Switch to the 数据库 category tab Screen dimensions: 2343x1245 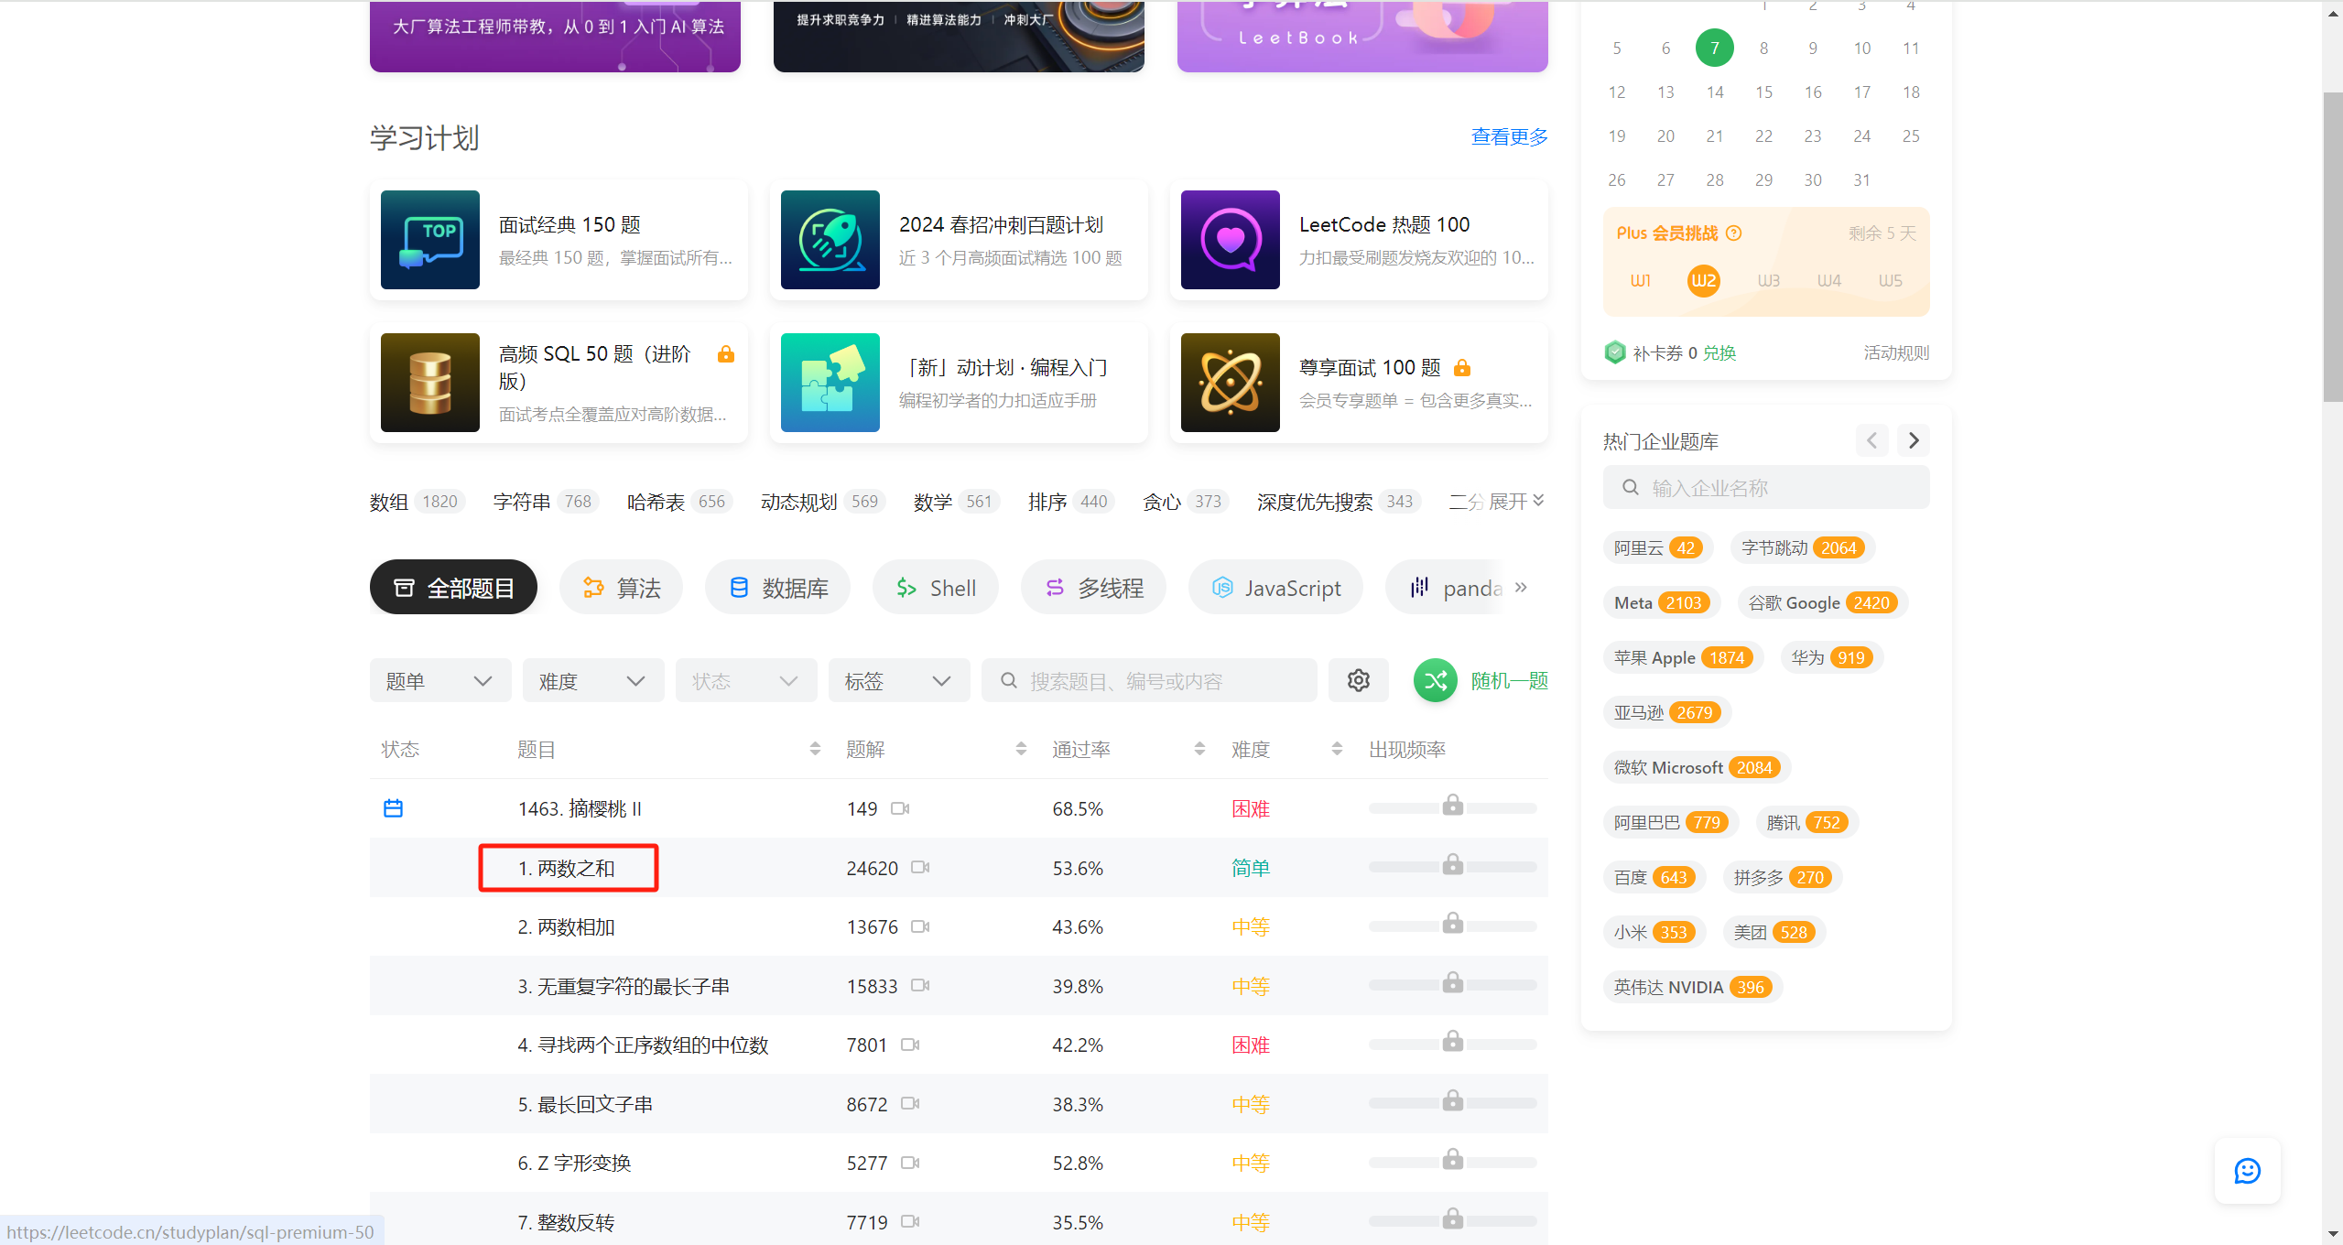click(777, 588)
